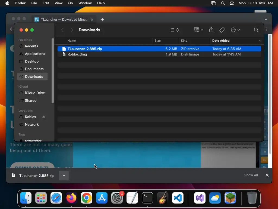Open TextEdit from the Dock
This screenshot has width=278, height=209.
tap(132, 198)
